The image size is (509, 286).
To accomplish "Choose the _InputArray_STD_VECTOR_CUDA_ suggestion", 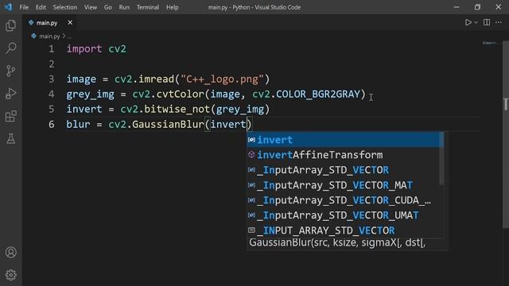I will point(343,200).
